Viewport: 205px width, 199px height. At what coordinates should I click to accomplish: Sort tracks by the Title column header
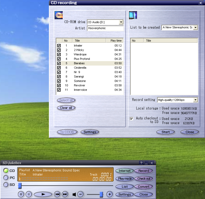(89, 41)
